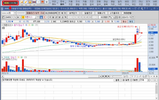Screen dimensions: 159x100
Task: Click the grid table icon under 이렌시스 chart label
Action: click(x=3, y=28)
